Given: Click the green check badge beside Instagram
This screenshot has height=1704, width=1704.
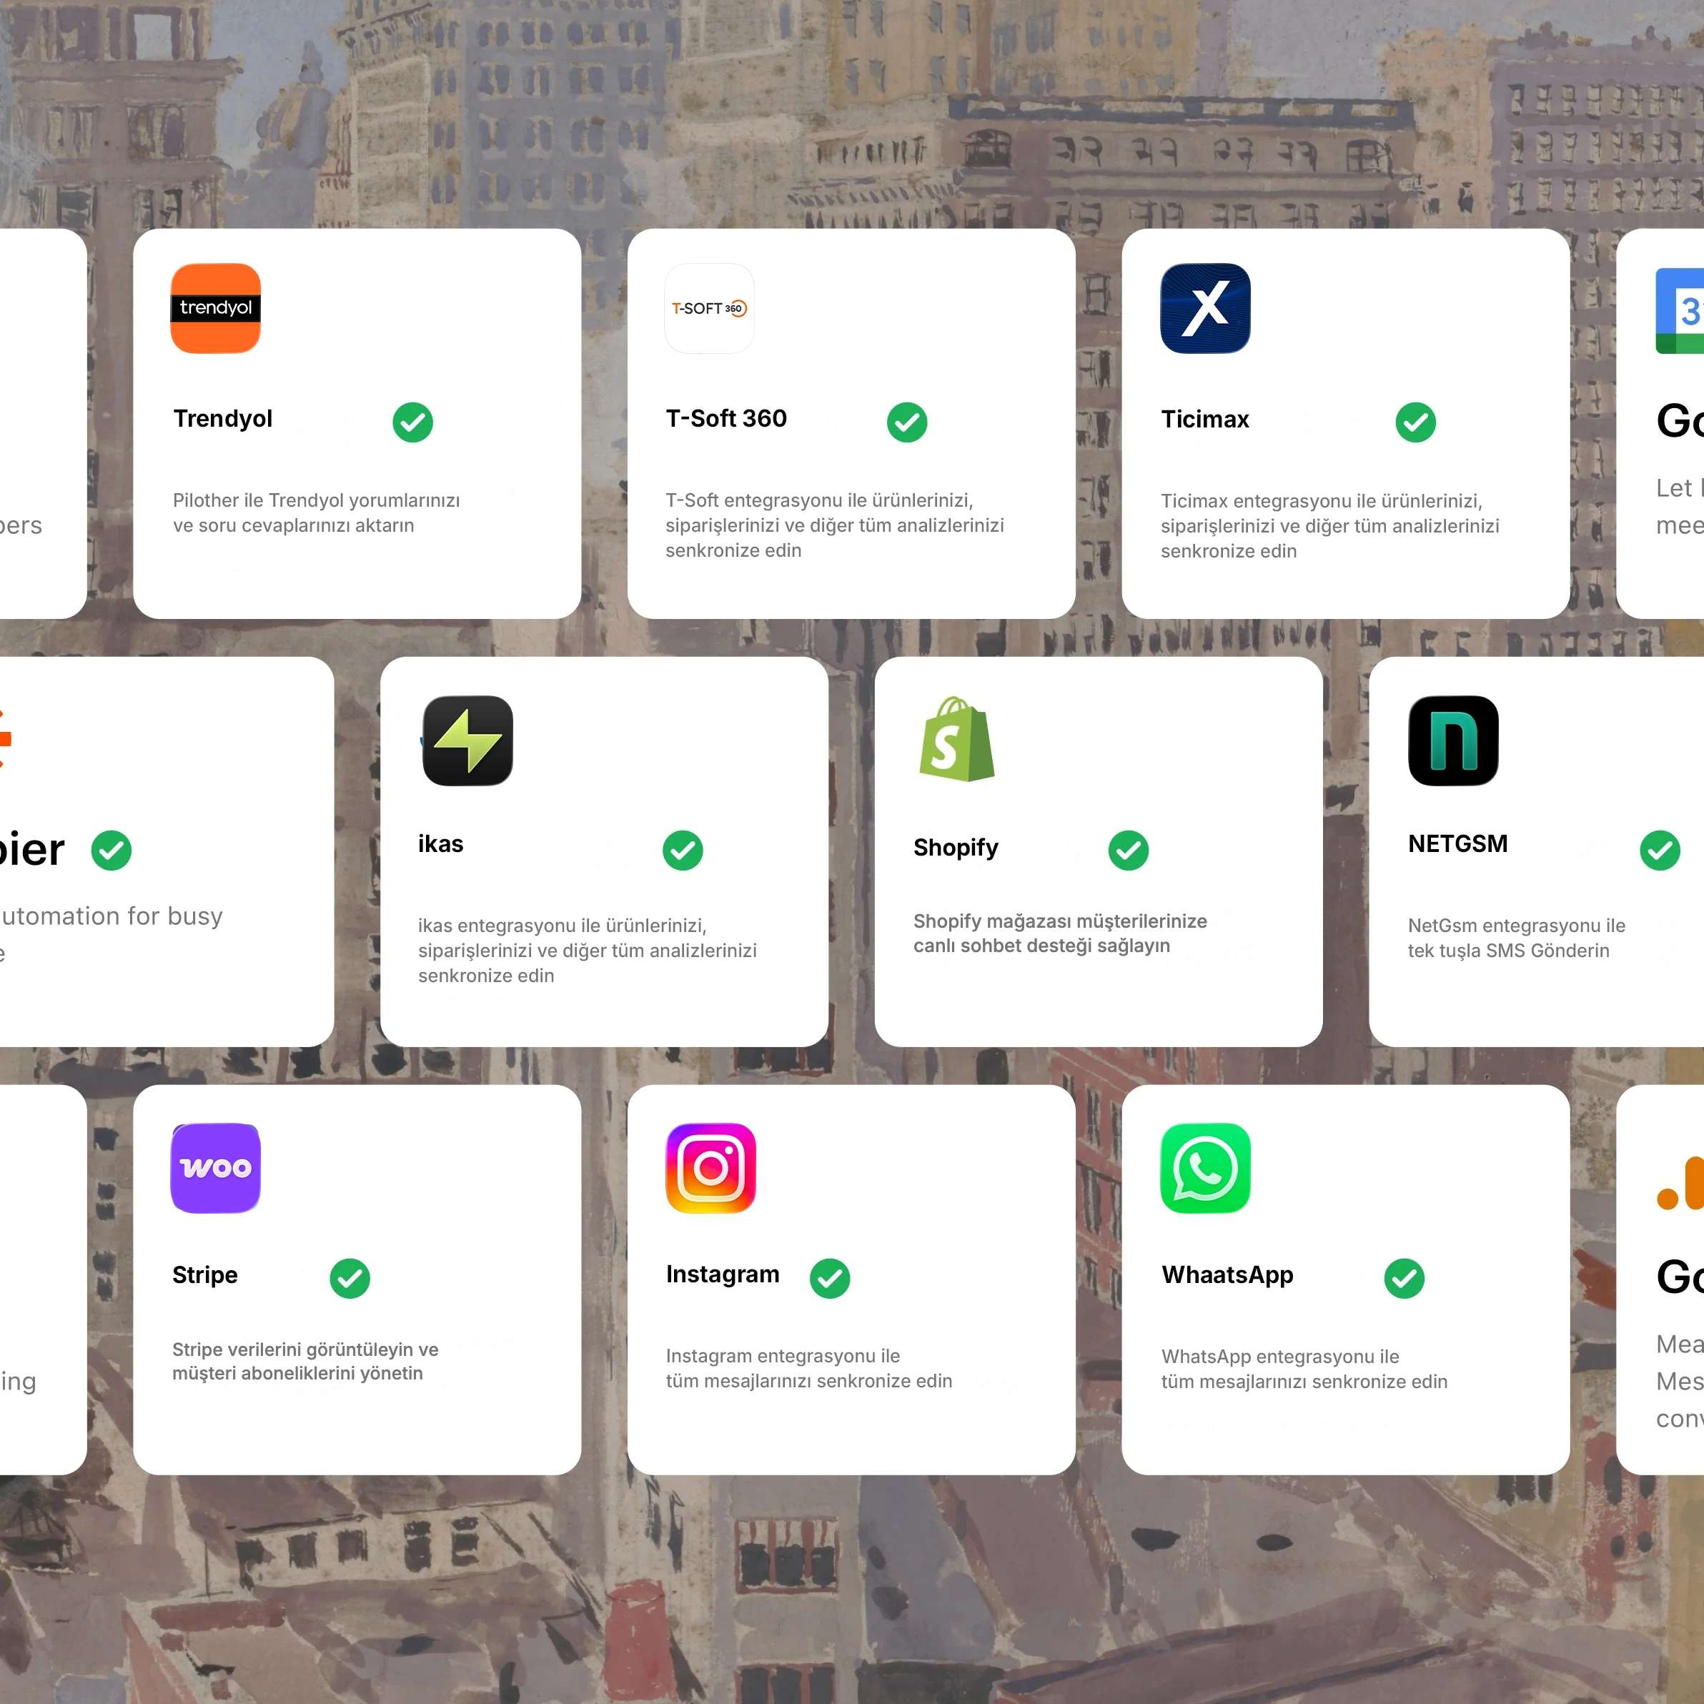Looking at the screenshot, I should click(x=830, y=1278).
